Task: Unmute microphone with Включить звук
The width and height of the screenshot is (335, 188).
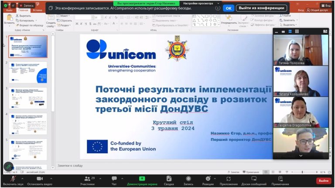Action: (13, 181)
